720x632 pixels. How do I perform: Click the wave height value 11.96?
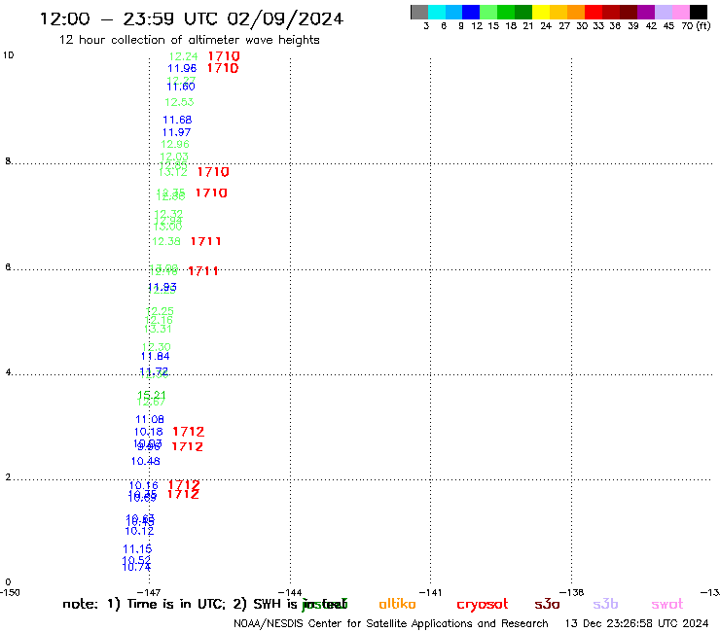pyautogui.click(x=182, y=68)
